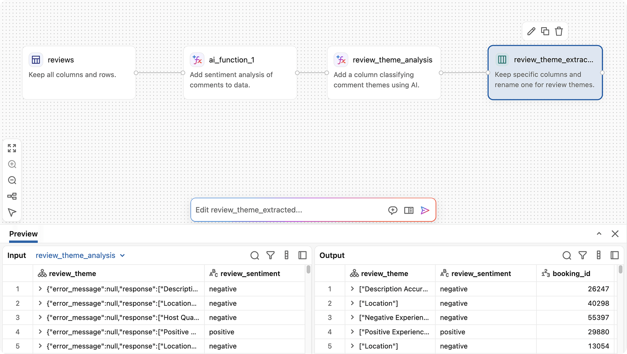Filter the Input preview table

pos(270,255)
